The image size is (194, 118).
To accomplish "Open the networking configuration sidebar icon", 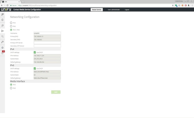I will point(2,31).
